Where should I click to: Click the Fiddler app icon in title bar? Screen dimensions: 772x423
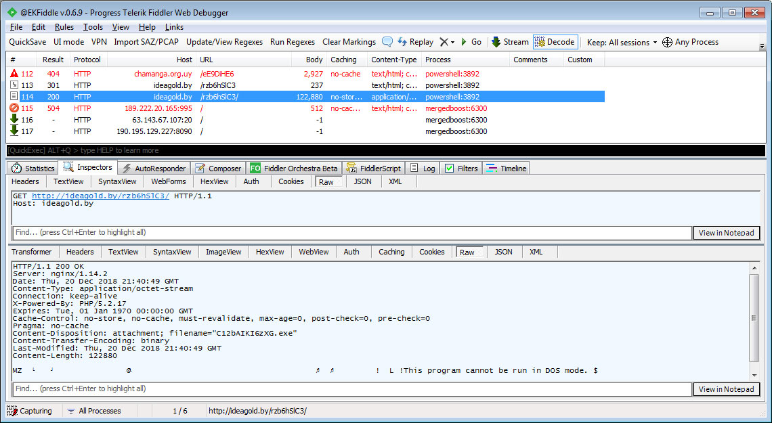[x=12, y=13]
